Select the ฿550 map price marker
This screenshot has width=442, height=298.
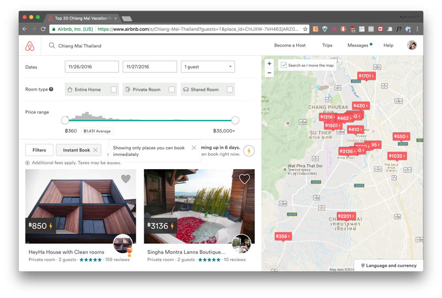(x=402, y=137)
